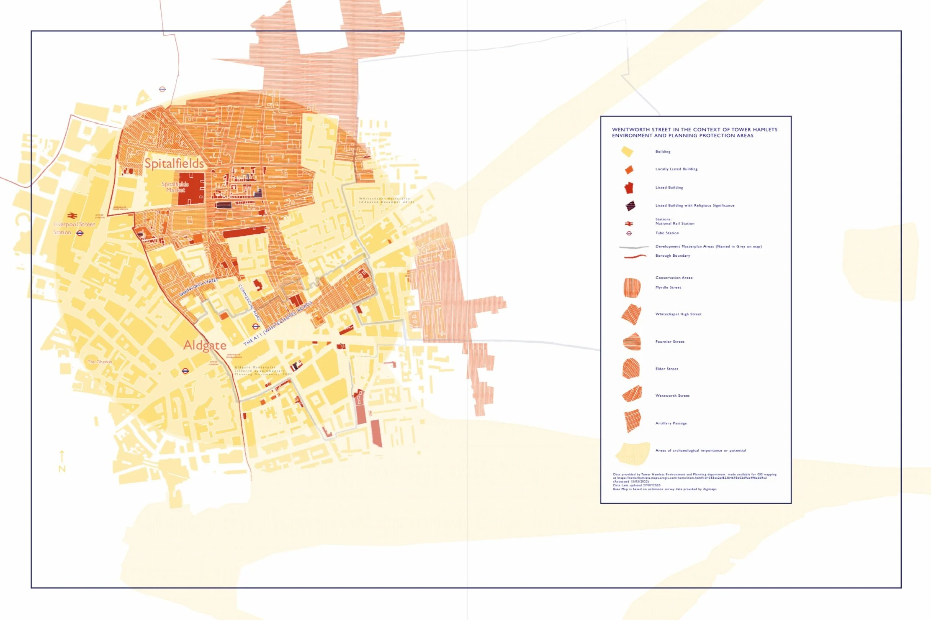Click the tube roundel below the Aldgate label
Viewport: 931px width, 620px height.
[x=185, y=371]
